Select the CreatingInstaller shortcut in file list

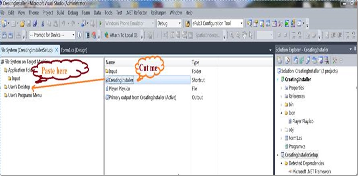tap(121, 80)
